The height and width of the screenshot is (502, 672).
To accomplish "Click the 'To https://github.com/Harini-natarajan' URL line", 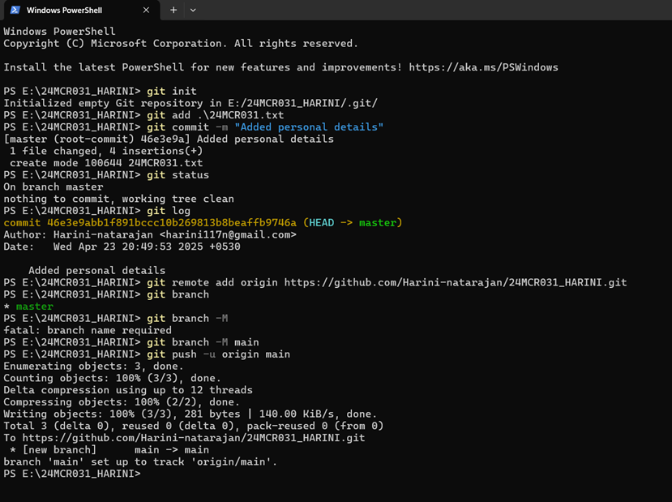I will 184,438.
